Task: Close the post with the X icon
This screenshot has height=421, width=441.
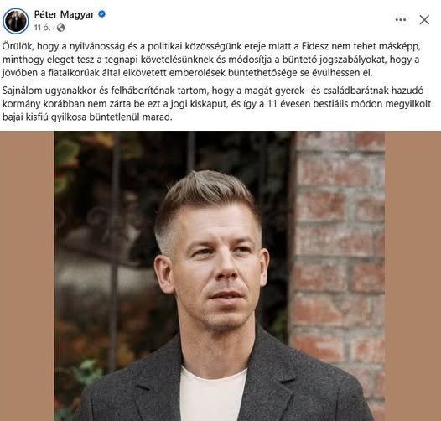Action: point(424,19)
